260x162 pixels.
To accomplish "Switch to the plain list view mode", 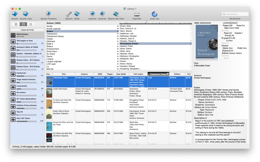I will click(x=16, y=24).
